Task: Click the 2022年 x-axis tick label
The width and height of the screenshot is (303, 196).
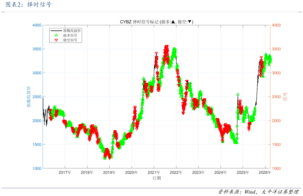Action: pyautogui.click(x=176, y=172)
